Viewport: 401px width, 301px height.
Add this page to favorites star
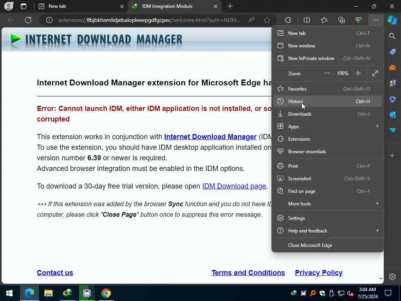[267, 20]
